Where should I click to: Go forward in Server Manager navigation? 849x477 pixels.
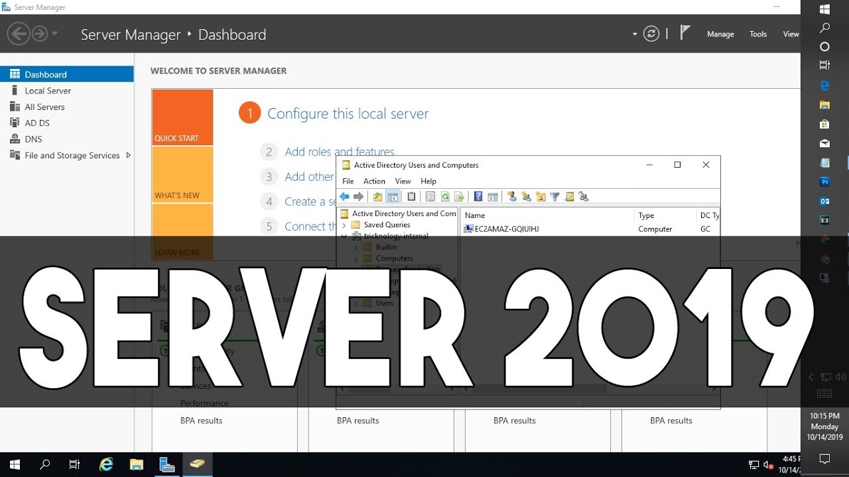[x=40, y=34]
